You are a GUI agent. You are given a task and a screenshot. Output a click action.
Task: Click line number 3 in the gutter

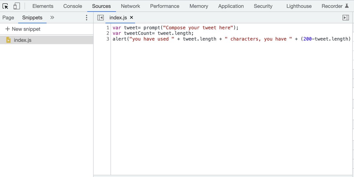pos(108,39)
